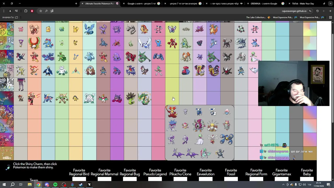Image resolution: width=334 pixels, height=188 pixels.
Task: Select Mega Metagross in the popup
Action: pos(226,139)
